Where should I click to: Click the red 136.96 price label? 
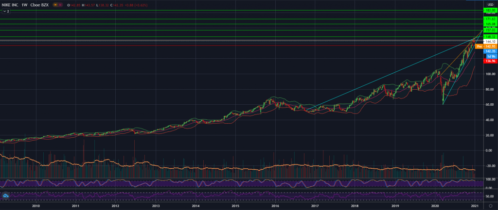[x=490, y=61]
